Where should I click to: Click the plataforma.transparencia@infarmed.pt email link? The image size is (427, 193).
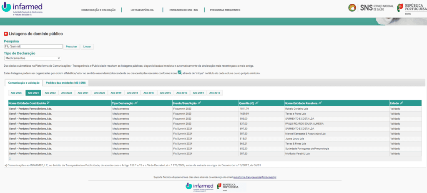254,177
